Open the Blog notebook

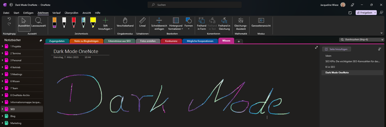pos(22,116)
